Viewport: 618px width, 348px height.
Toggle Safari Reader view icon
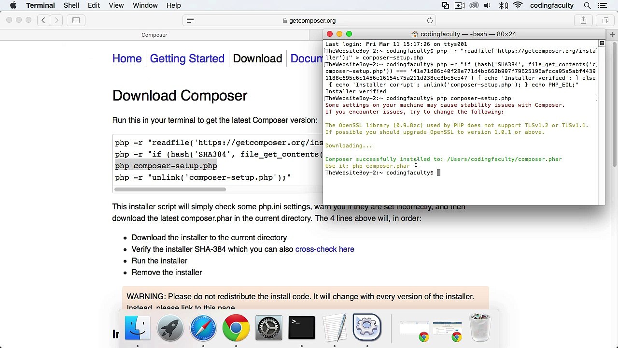190,20
